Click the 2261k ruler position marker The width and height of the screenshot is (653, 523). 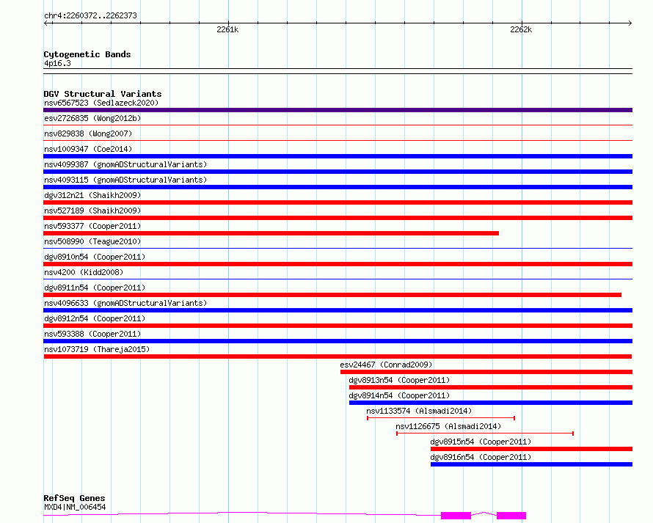point(227,30)
